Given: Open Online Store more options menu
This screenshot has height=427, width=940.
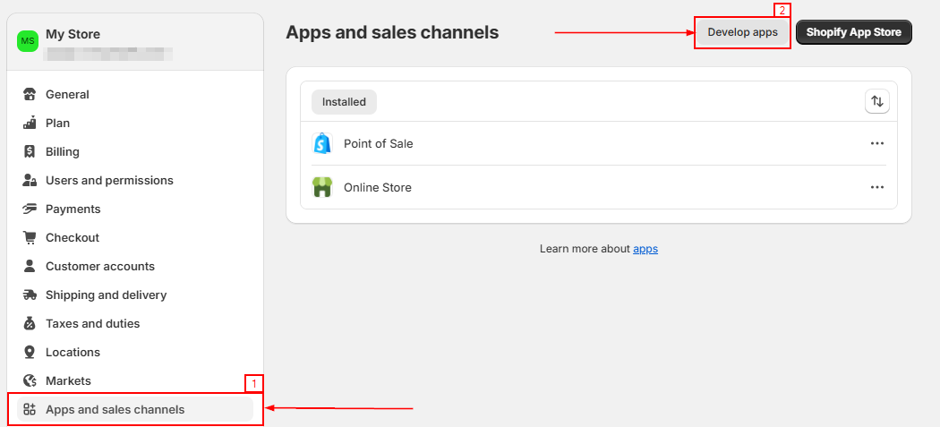Looking at the screenshot, I should (x=877, y=187).
